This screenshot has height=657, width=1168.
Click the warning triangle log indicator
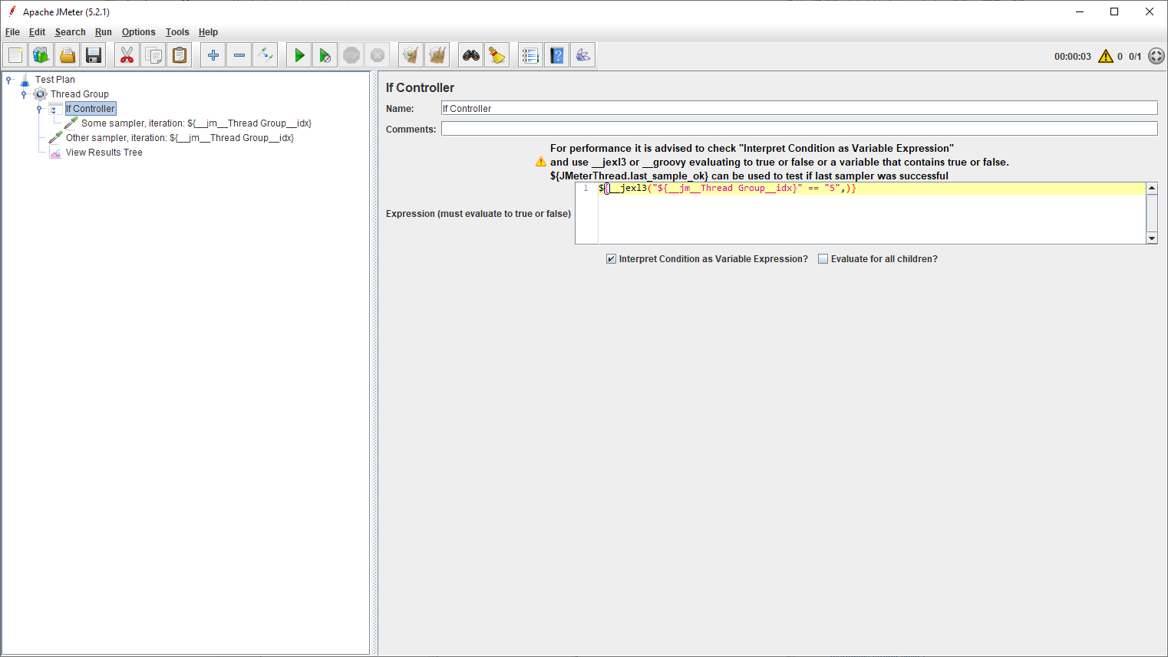coord(1106,56)
